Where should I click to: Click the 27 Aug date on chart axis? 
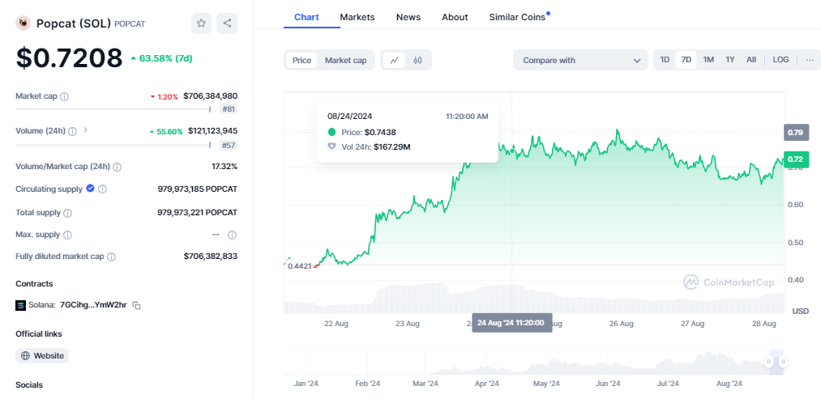click(692, 324)
